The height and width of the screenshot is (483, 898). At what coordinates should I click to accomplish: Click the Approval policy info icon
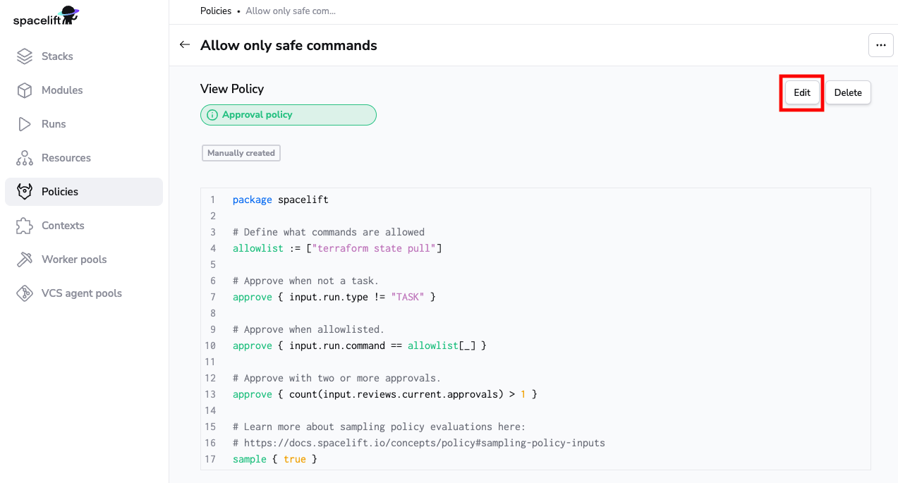pos(212,115)
